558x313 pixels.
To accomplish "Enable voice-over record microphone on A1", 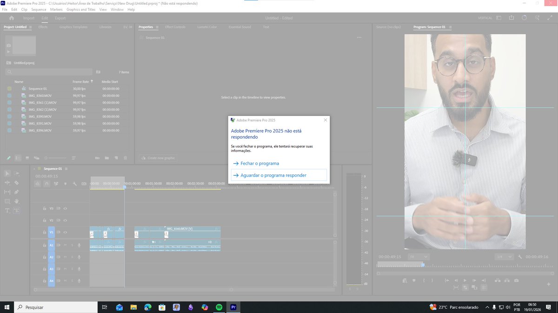I will click(79, 245).
